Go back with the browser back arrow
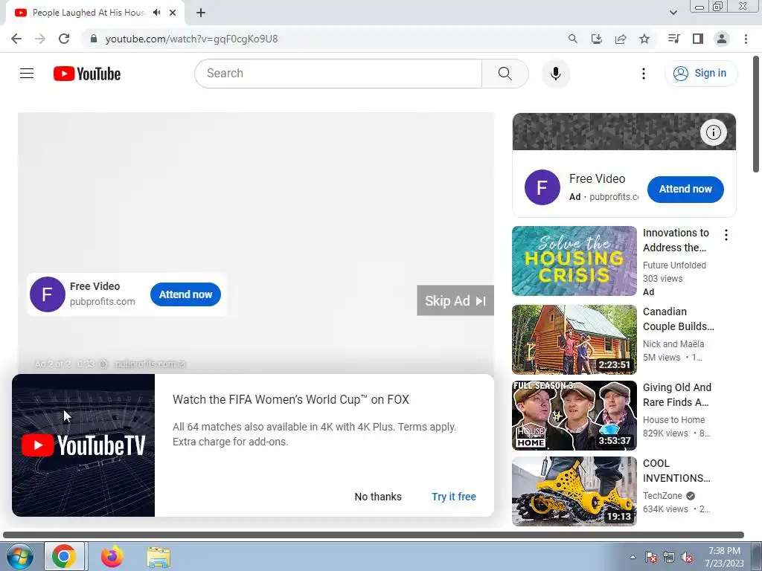 coord(16,39)
